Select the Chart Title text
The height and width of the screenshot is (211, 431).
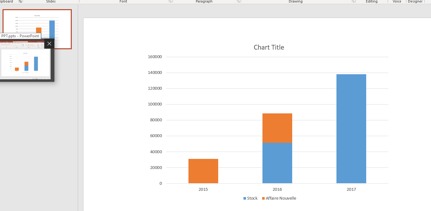pos(268,47)
